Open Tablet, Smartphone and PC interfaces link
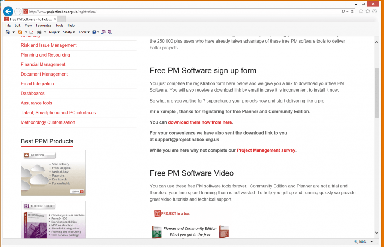This screenshot has height=247, width=384. (58, 113)
